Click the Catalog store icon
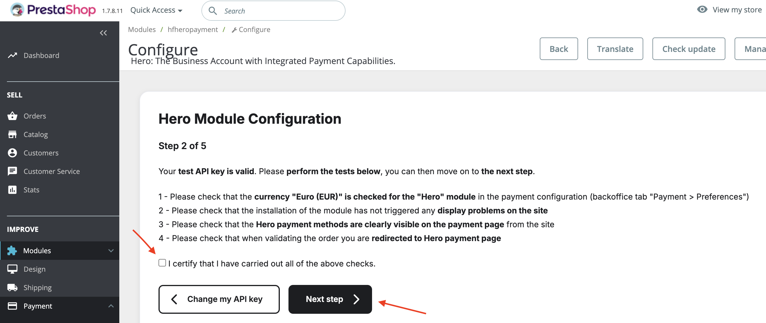 [12, 135]
